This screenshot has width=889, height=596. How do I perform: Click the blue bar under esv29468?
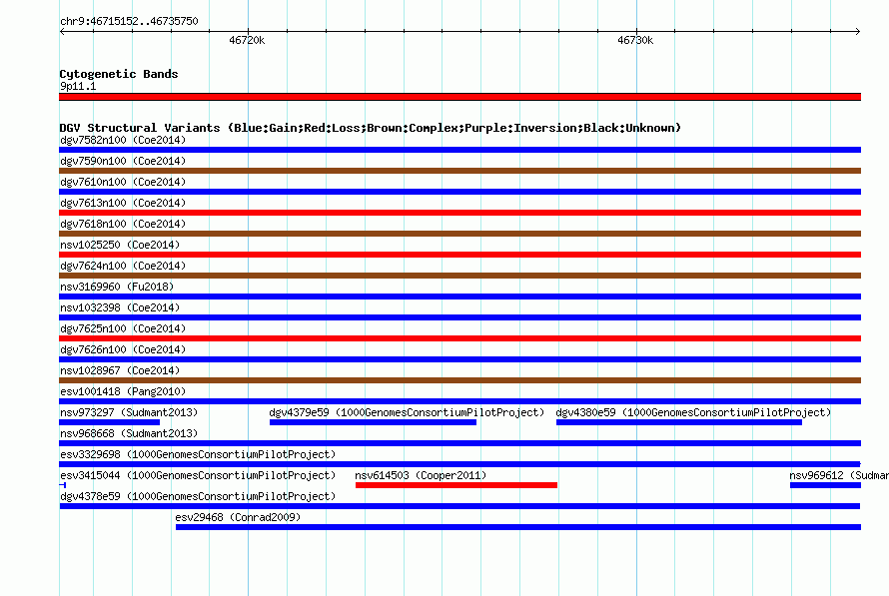click(518, 527)
